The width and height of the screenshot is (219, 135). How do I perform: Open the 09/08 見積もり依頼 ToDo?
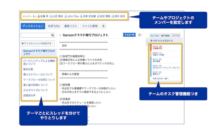(x=166, y=54)
